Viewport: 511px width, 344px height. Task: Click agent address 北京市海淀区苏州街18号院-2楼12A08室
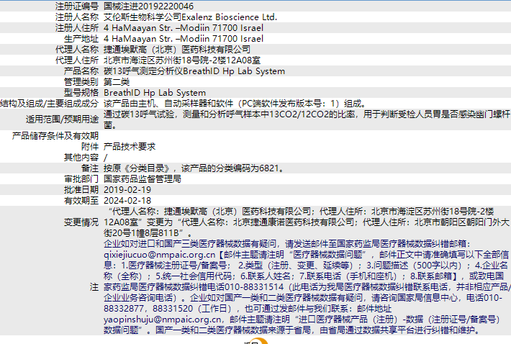[182, 60]
